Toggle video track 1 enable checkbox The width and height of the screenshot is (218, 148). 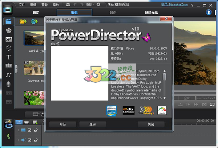(x=29, y=130)
